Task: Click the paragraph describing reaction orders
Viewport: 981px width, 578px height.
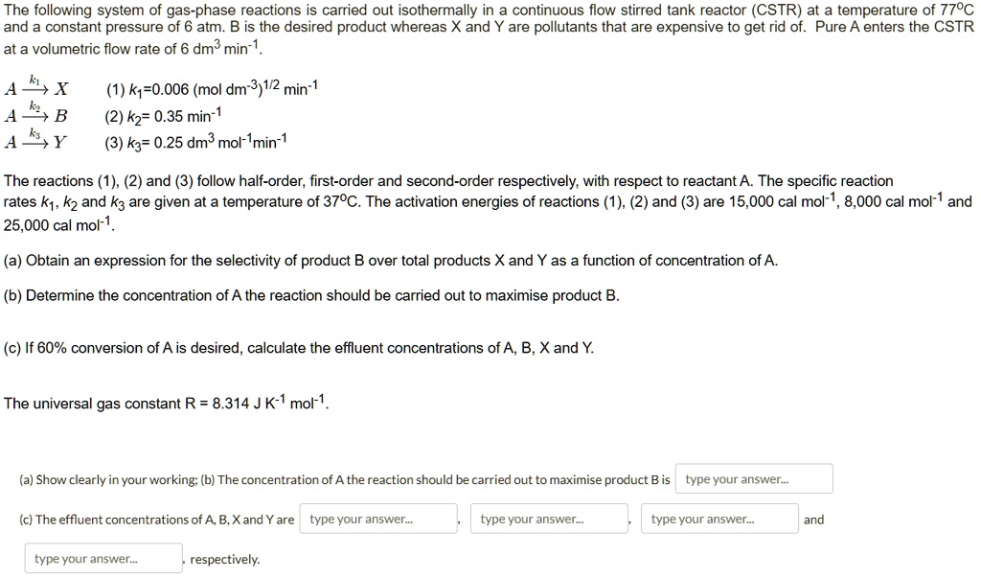Action: click(479, 201)
